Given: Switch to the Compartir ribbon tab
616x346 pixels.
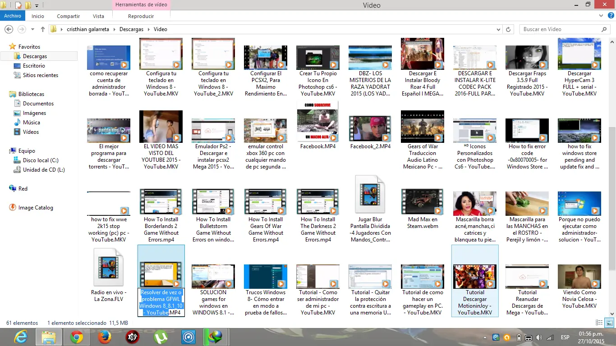Looking at the screenshot, I should pyautogui.click(x=69, y=16).
